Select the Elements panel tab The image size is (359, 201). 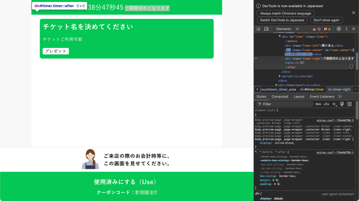tap(283, 29)
